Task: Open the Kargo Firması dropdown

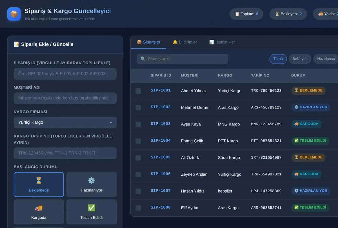Action: tap(65, 123)
